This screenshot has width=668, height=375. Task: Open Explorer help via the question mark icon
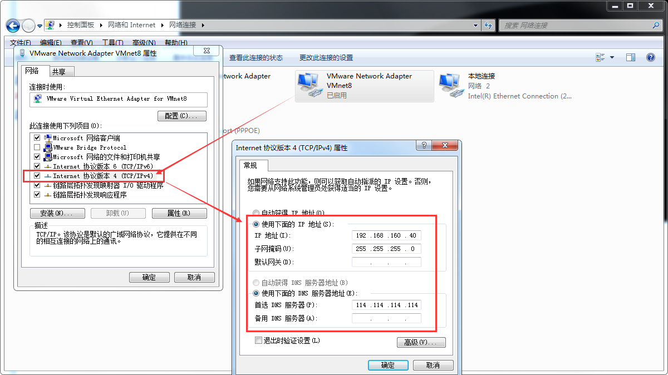point(650,57)
